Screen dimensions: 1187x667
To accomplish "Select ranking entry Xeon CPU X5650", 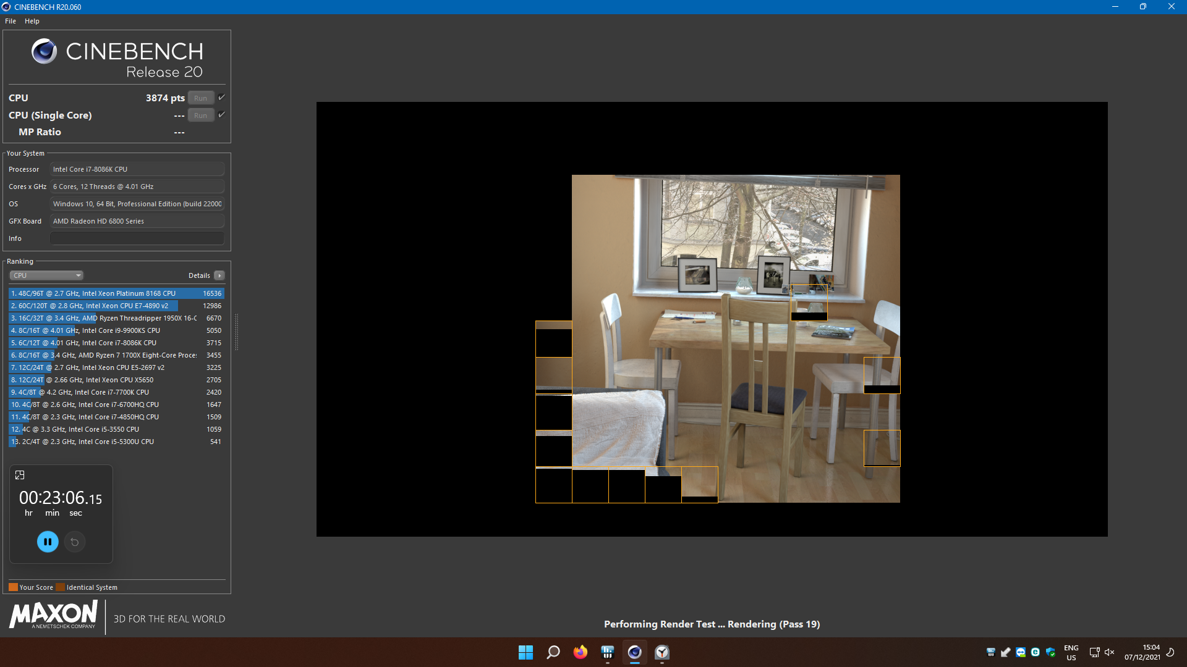I will click(x=116, y=380).
